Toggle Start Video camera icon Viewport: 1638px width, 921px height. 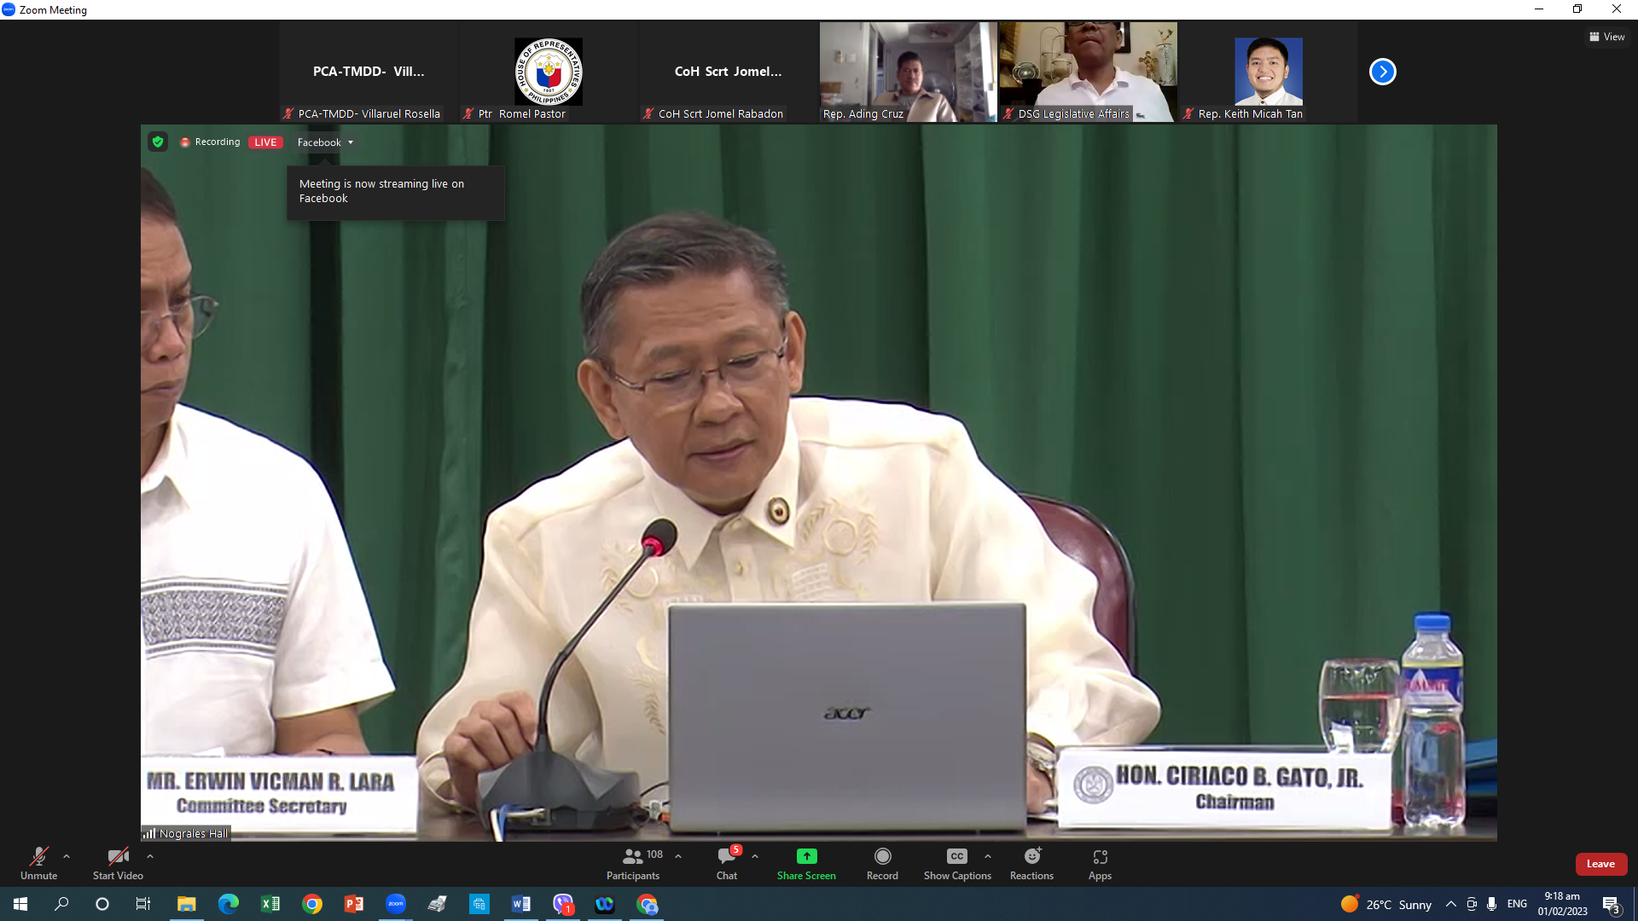click(x=118, y=856)
